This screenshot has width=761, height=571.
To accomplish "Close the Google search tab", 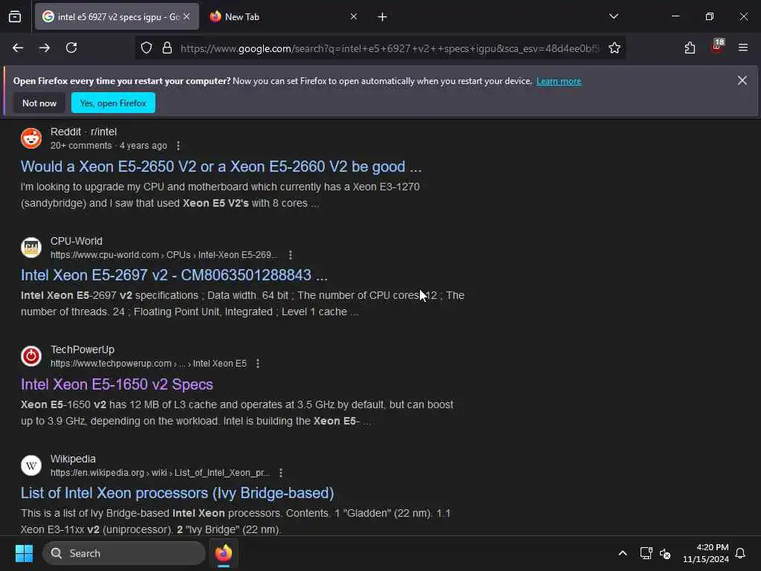I will (187, 16).
